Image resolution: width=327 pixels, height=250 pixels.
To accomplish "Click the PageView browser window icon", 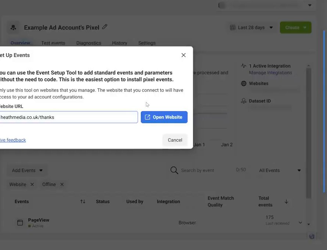I will [x=20, y=223].
